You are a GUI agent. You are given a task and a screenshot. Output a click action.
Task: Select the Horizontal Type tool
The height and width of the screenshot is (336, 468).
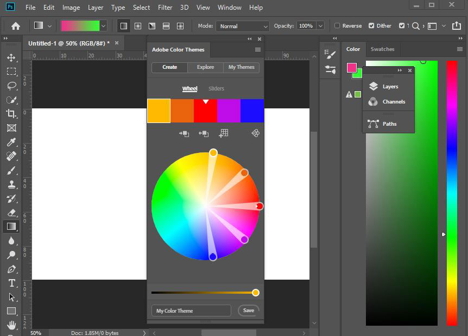(11, 283)
